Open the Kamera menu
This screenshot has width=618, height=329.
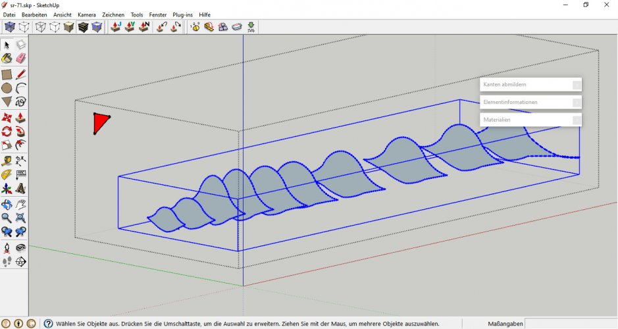click(x=87, y=14)
